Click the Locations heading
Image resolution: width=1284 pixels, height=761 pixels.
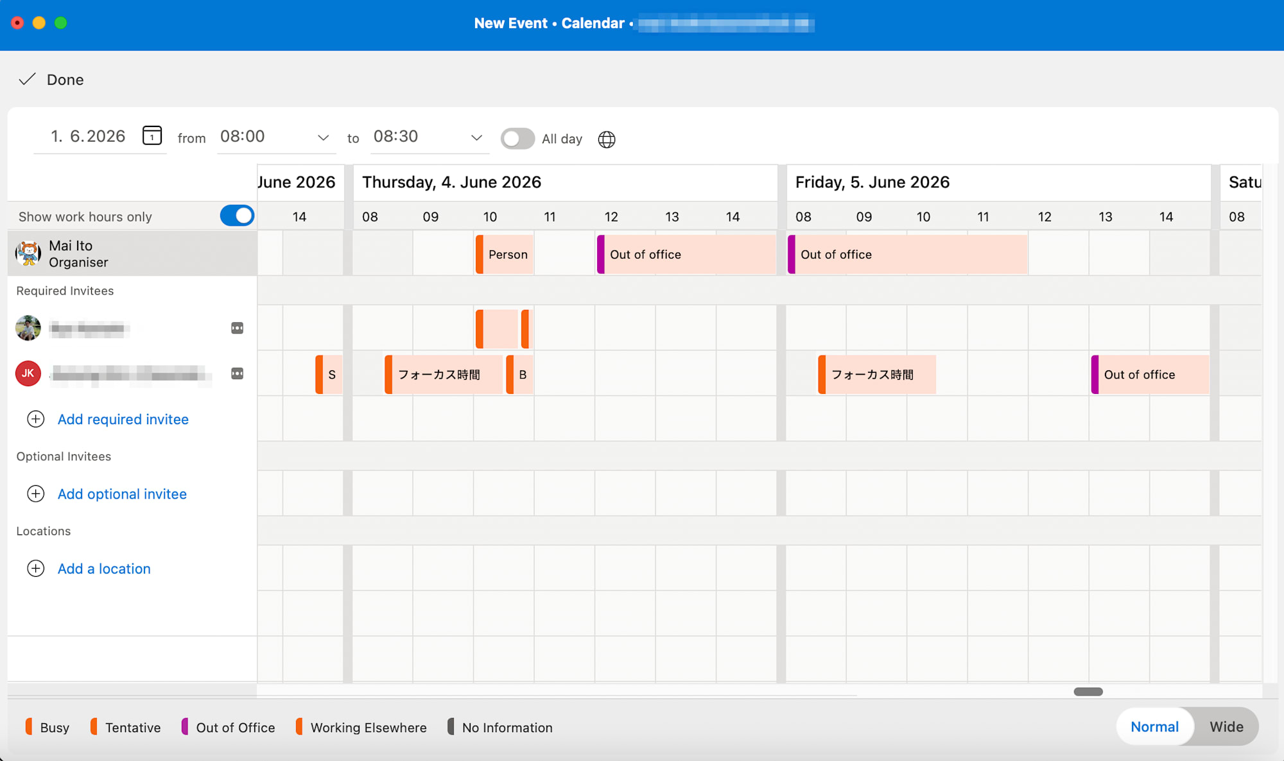pos(44,531)
